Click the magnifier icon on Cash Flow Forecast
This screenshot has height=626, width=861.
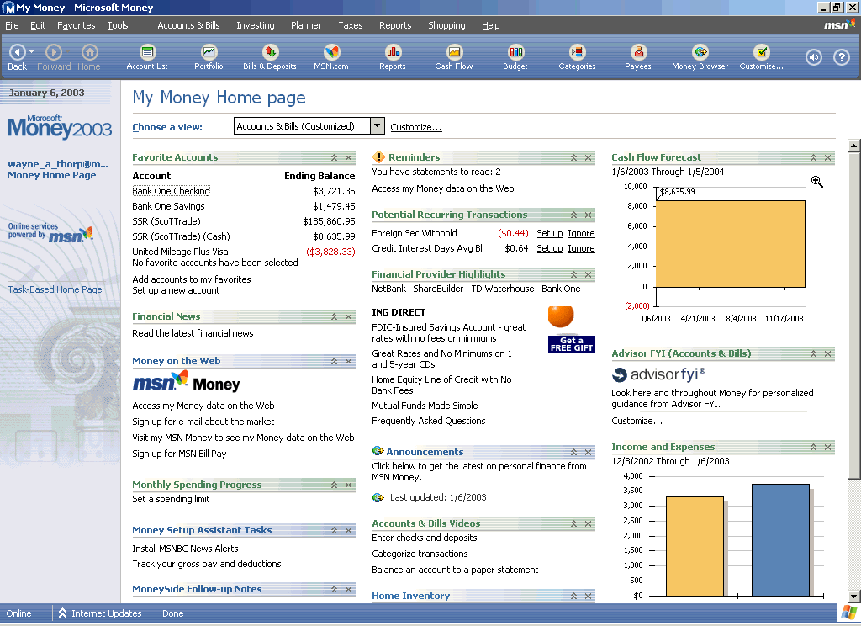coord(816,182)
